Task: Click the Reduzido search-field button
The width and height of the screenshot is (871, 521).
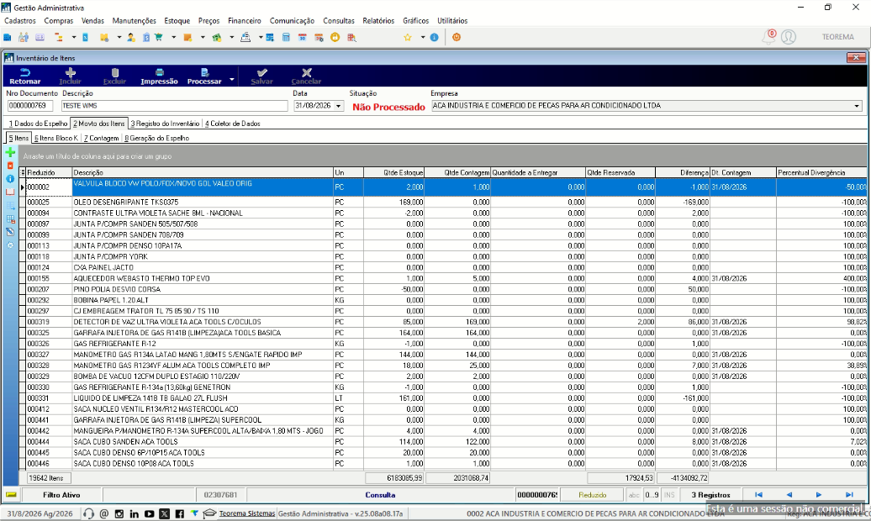Action: pyautogui.click(x=592, y=494)
